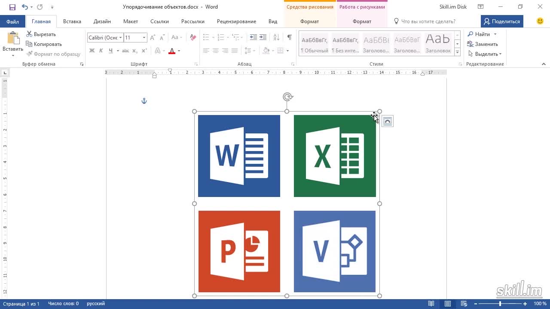Viewport: 550px width, 309px height.
Task: Copy selection with Копировать
Action: tap(44, 44)
